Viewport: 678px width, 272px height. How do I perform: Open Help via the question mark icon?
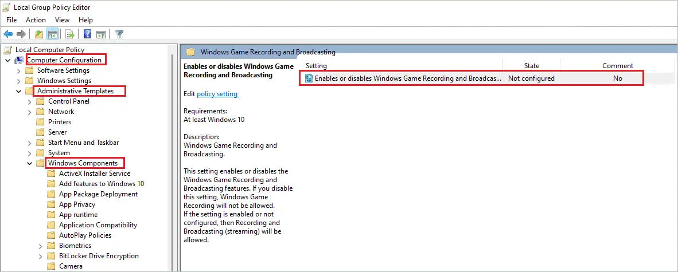pos(88,34)
